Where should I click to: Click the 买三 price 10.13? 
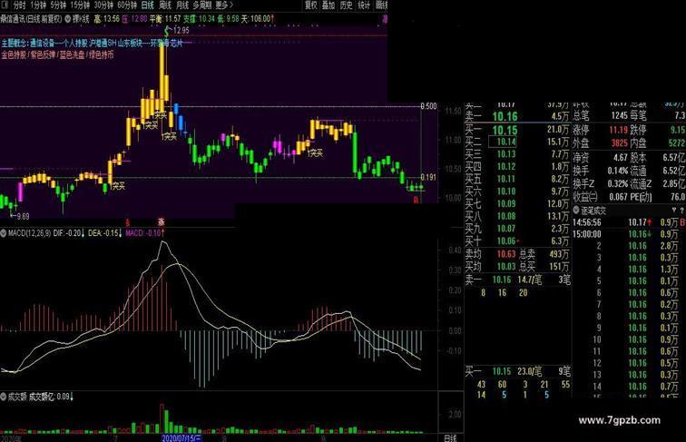pos(506,154)
